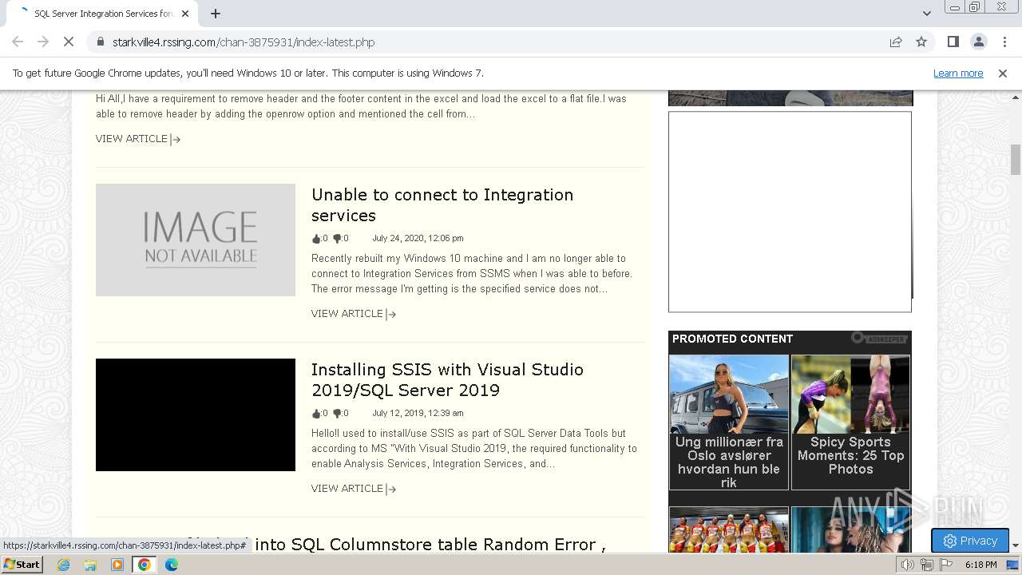Click the address bar URL
1022x575 pixels.
click(244, 42)
